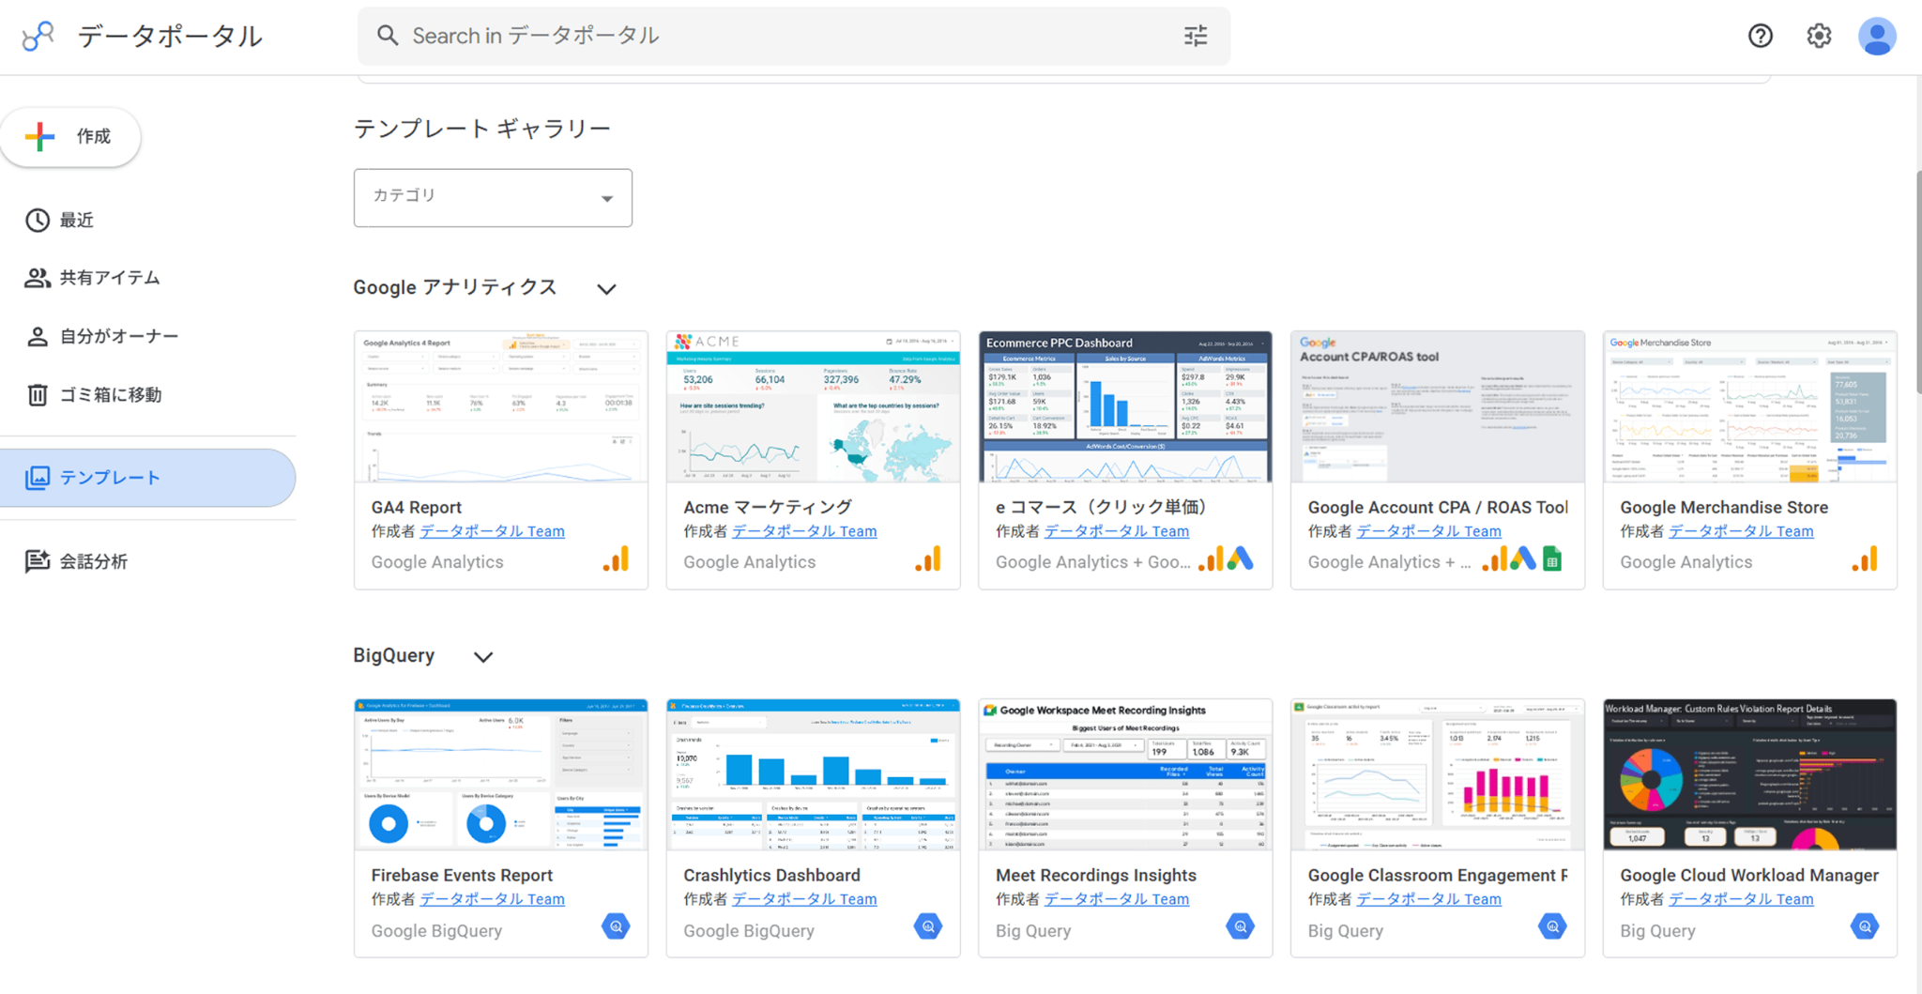Open ゴミ箱に移動 trash section

[x=148, y=394]
